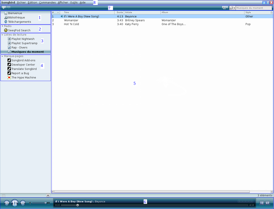Image resolution: width=274 pixels, height=209 pixels.
Task: Skip to next track
Action: pyautogui.click(x=23, y=203)
